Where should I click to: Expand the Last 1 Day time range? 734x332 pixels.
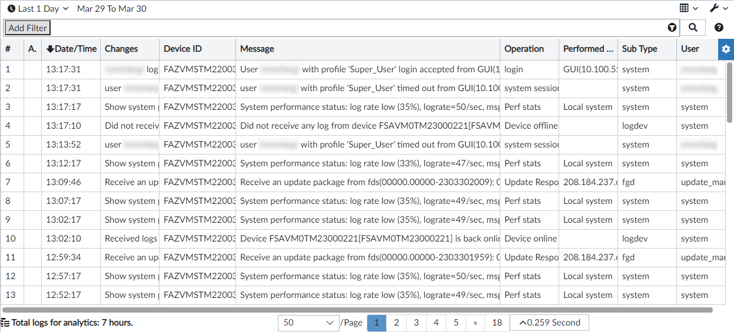click(x=42, y=9)
